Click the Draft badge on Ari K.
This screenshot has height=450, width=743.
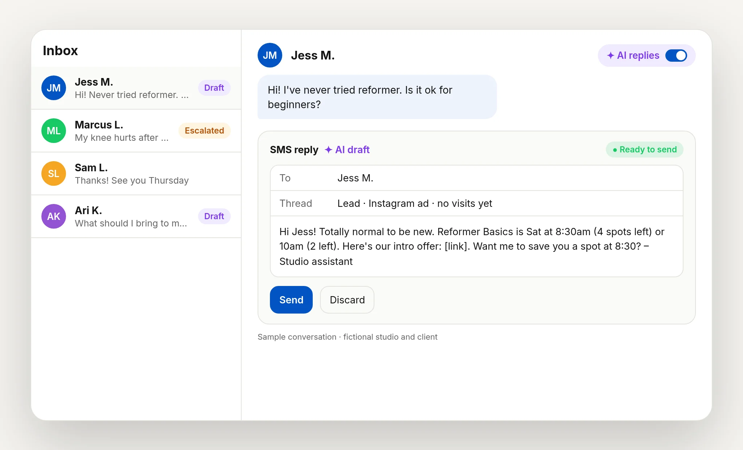tap(214, 216)
